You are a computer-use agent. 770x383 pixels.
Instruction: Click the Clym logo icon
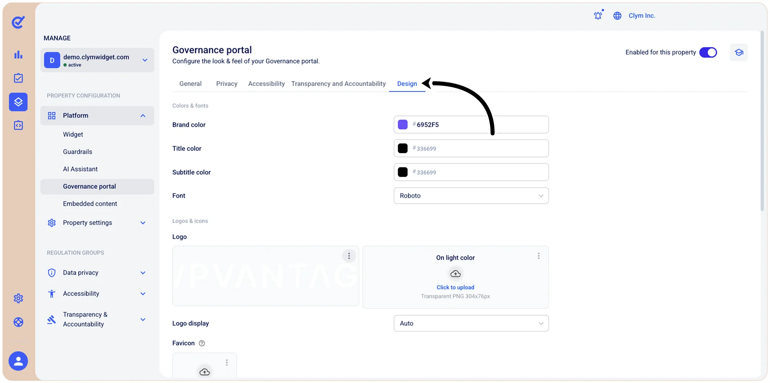(x=18, y=22)
